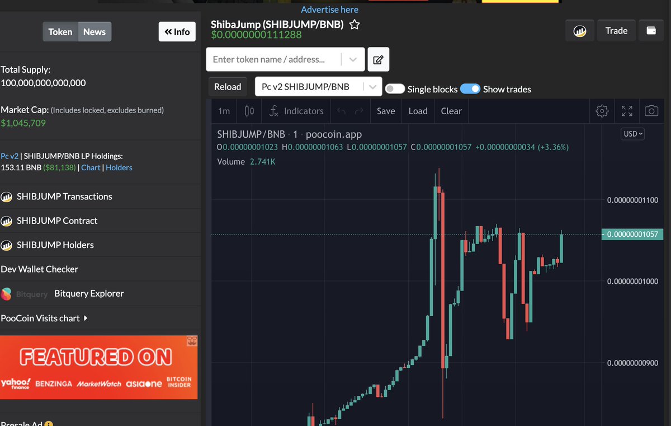This screenshot has width=671, height=426.
Task: Click the Trade button
Action: click(616, 31)
